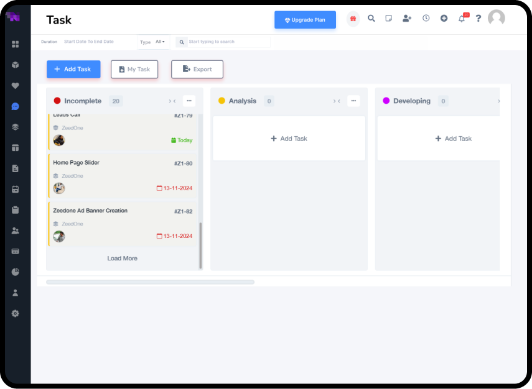Click the due date on Zeedone Ad Banner Creation
Image resolution: width=532 pixels, height=389 pixels.
(174, 236)
